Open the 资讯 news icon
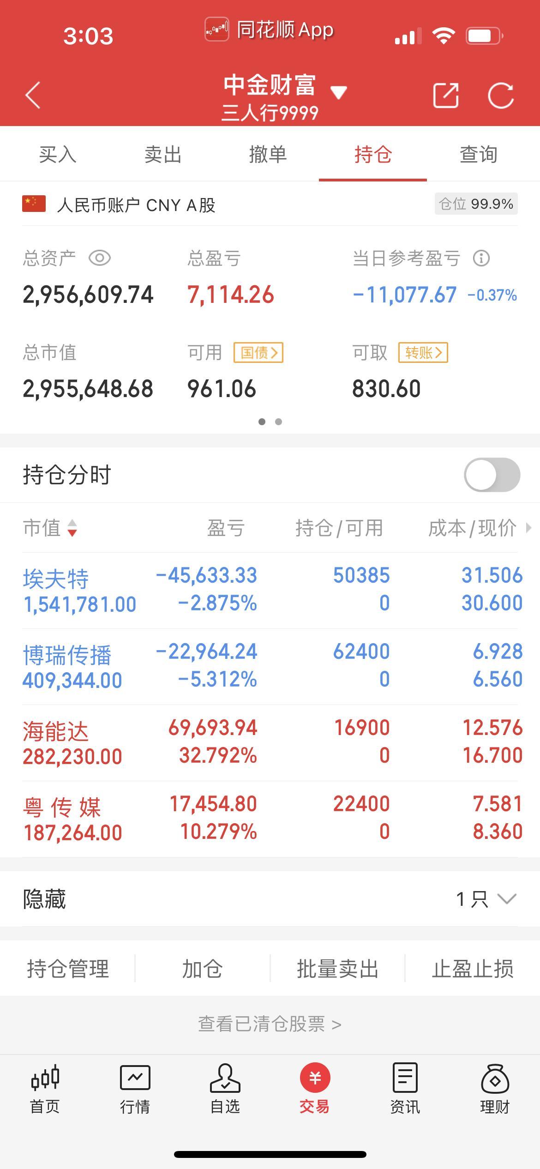 405,1089
